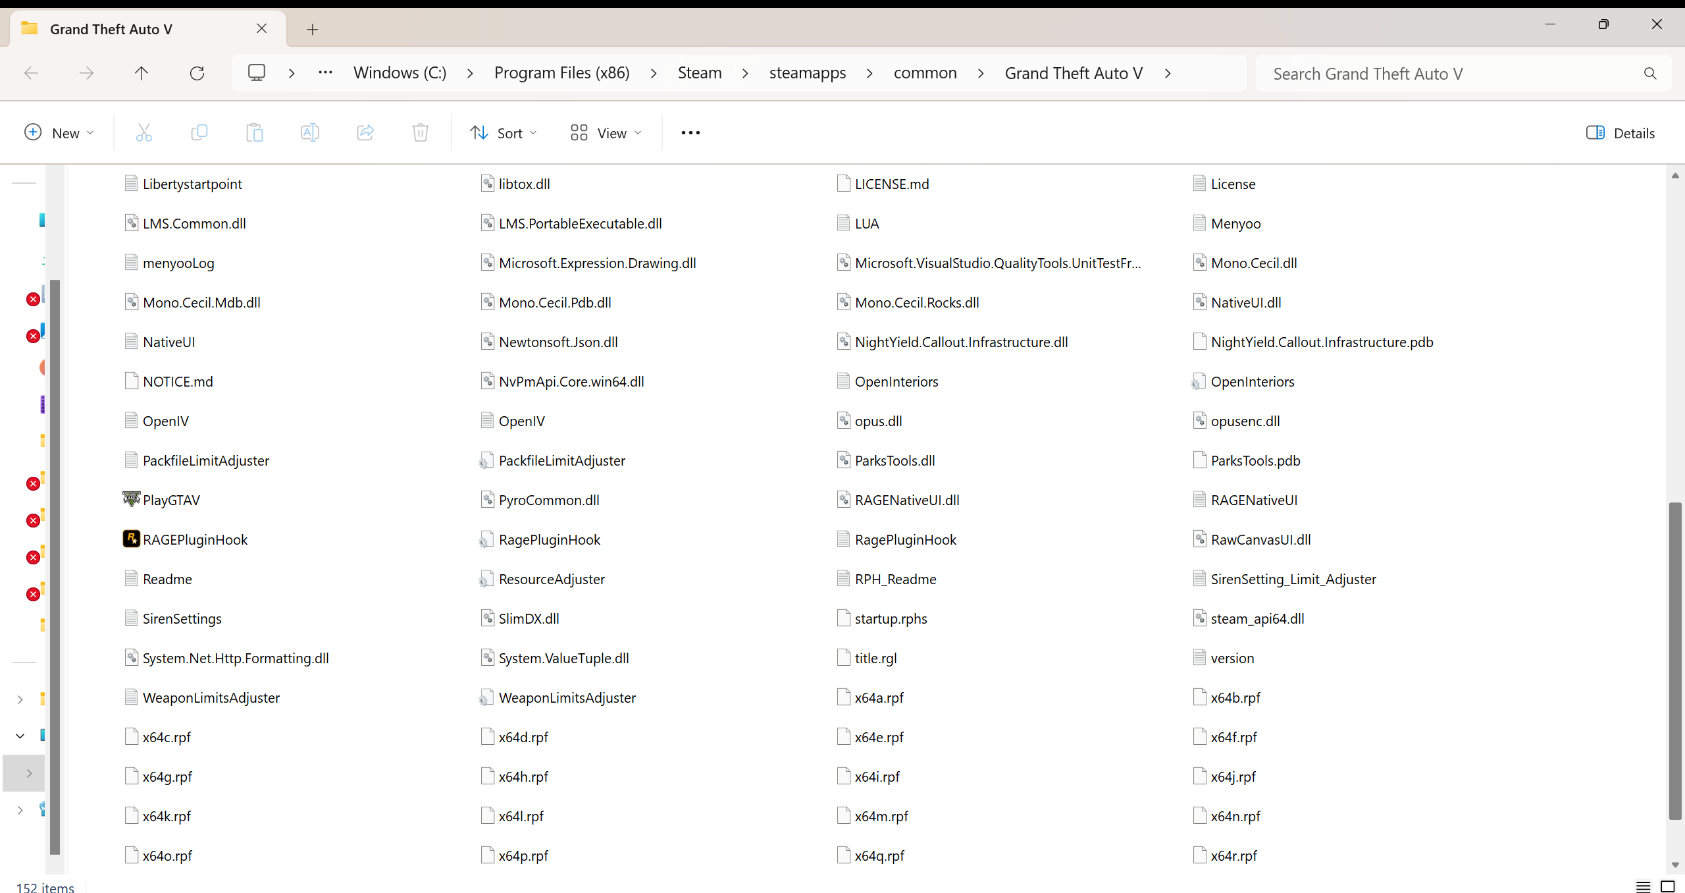Open the Sort dropdown

coord(504,133)
